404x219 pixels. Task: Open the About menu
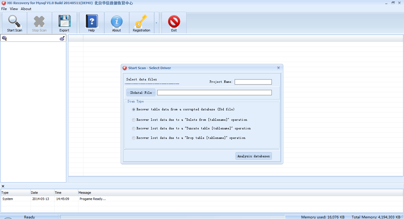point(26,9)
